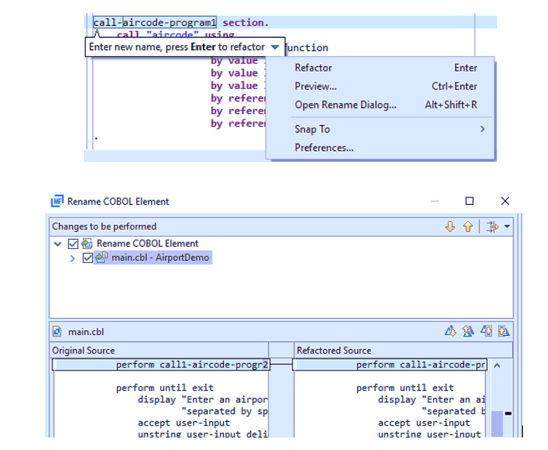
Task: Click the "section." keyword in editor
Action: click(x=246, y=23)
